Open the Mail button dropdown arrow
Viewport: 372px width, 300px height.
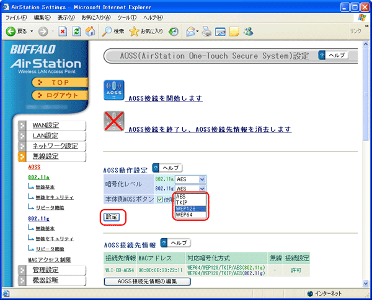click(197, 32)
